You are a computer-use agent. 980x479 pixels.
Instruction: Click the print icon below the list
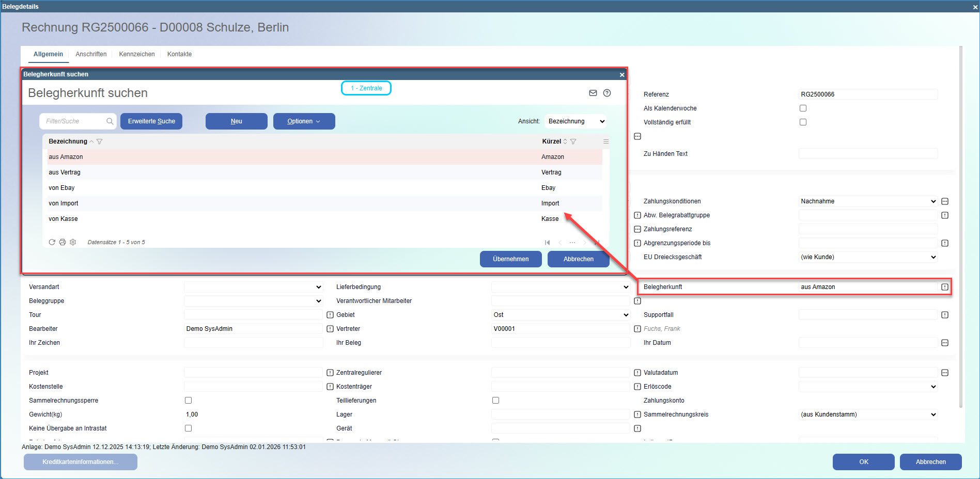pos(63,242)
